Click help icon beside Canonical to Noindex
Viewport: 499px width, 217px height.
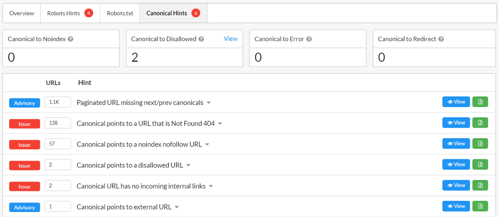(x=71, y=39)
